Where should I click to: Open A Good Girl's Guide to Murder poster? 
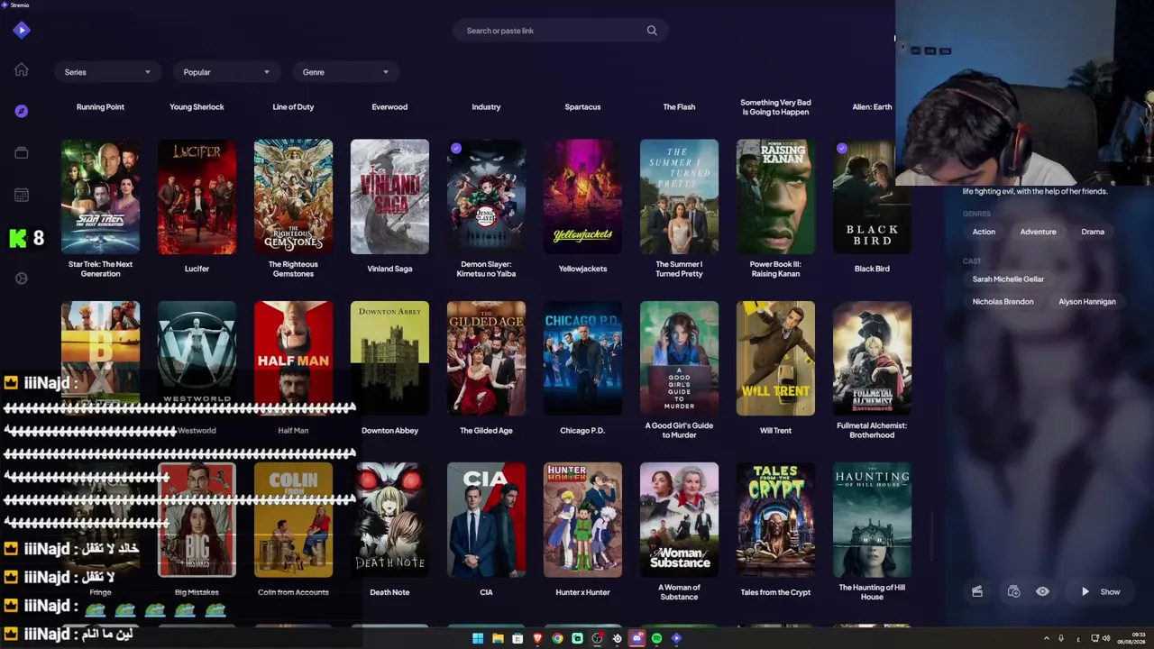[679, 359]
